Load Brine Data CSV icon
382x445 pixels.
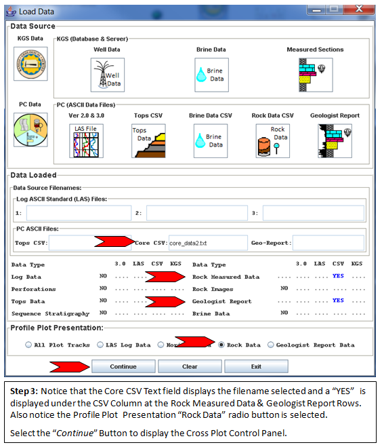[211, 141]
